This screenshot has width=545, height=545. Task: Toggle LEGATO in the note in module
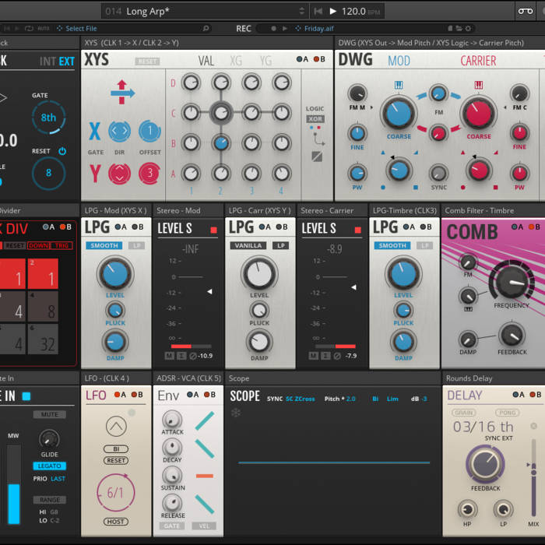[x=49, y=466]
